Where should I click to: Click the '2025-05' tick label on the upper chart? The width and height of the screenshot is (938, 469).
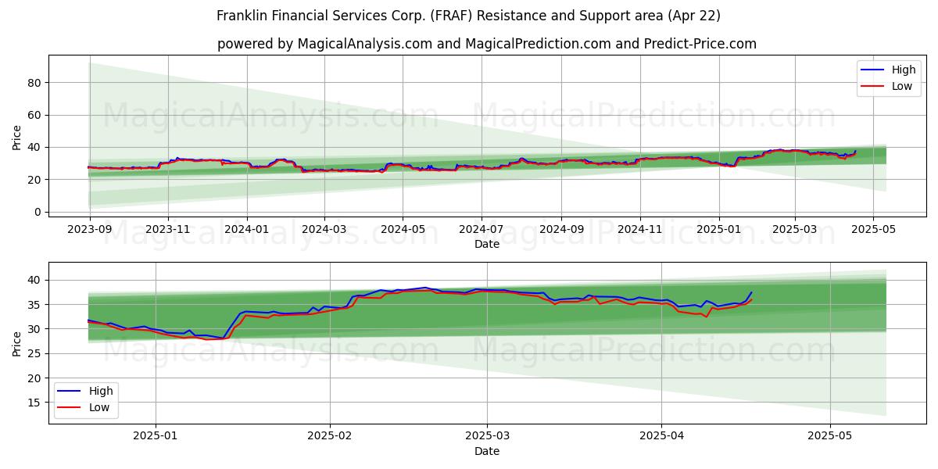(873, 231)
